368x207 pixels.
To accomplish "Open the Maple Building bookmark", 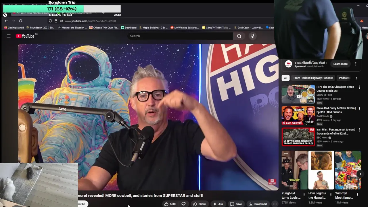I will (153, 28).
